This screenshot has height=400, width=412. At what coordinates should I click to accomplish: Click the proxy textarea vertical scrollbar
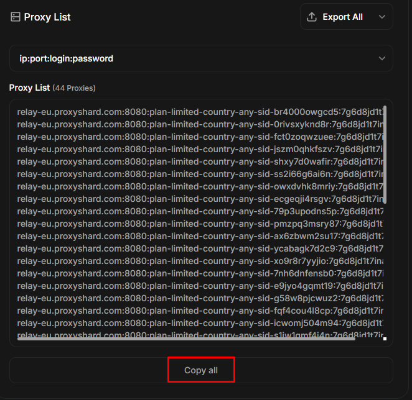[x=386, y=154]
